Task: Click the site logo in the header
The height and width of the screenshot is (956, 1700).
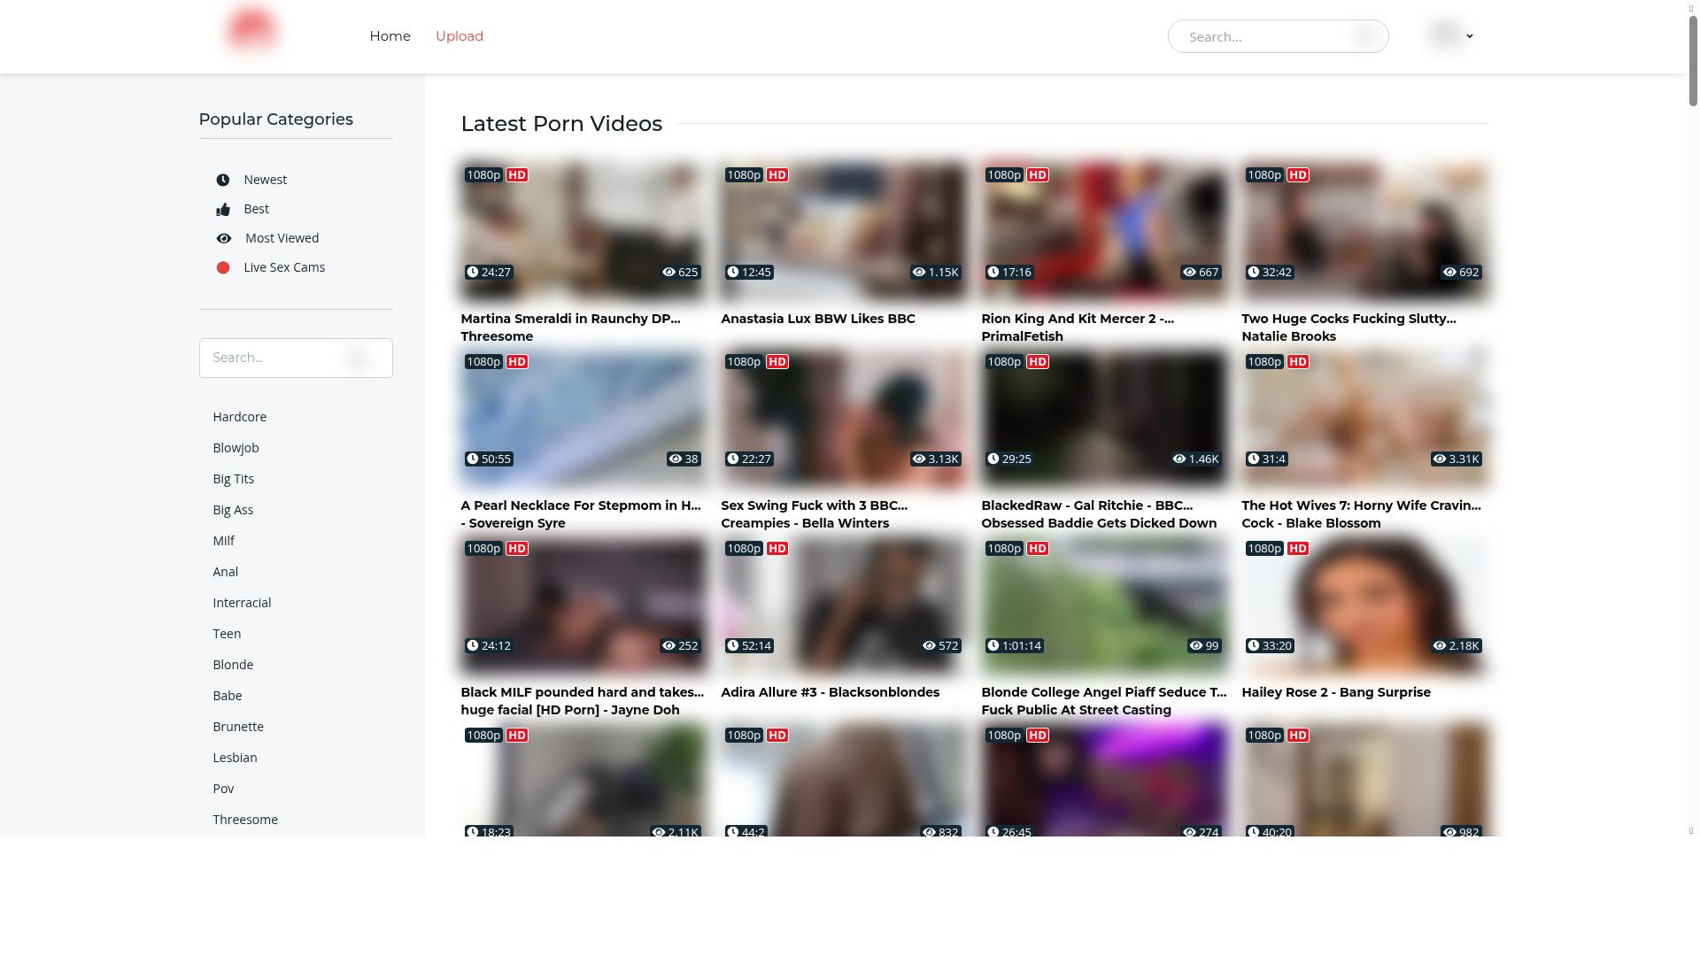Action: [x=252, y=29]
